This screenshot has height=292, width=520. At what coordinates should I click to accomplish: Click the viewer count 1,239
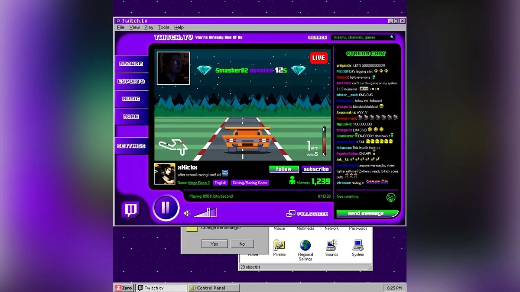[321, 182]
